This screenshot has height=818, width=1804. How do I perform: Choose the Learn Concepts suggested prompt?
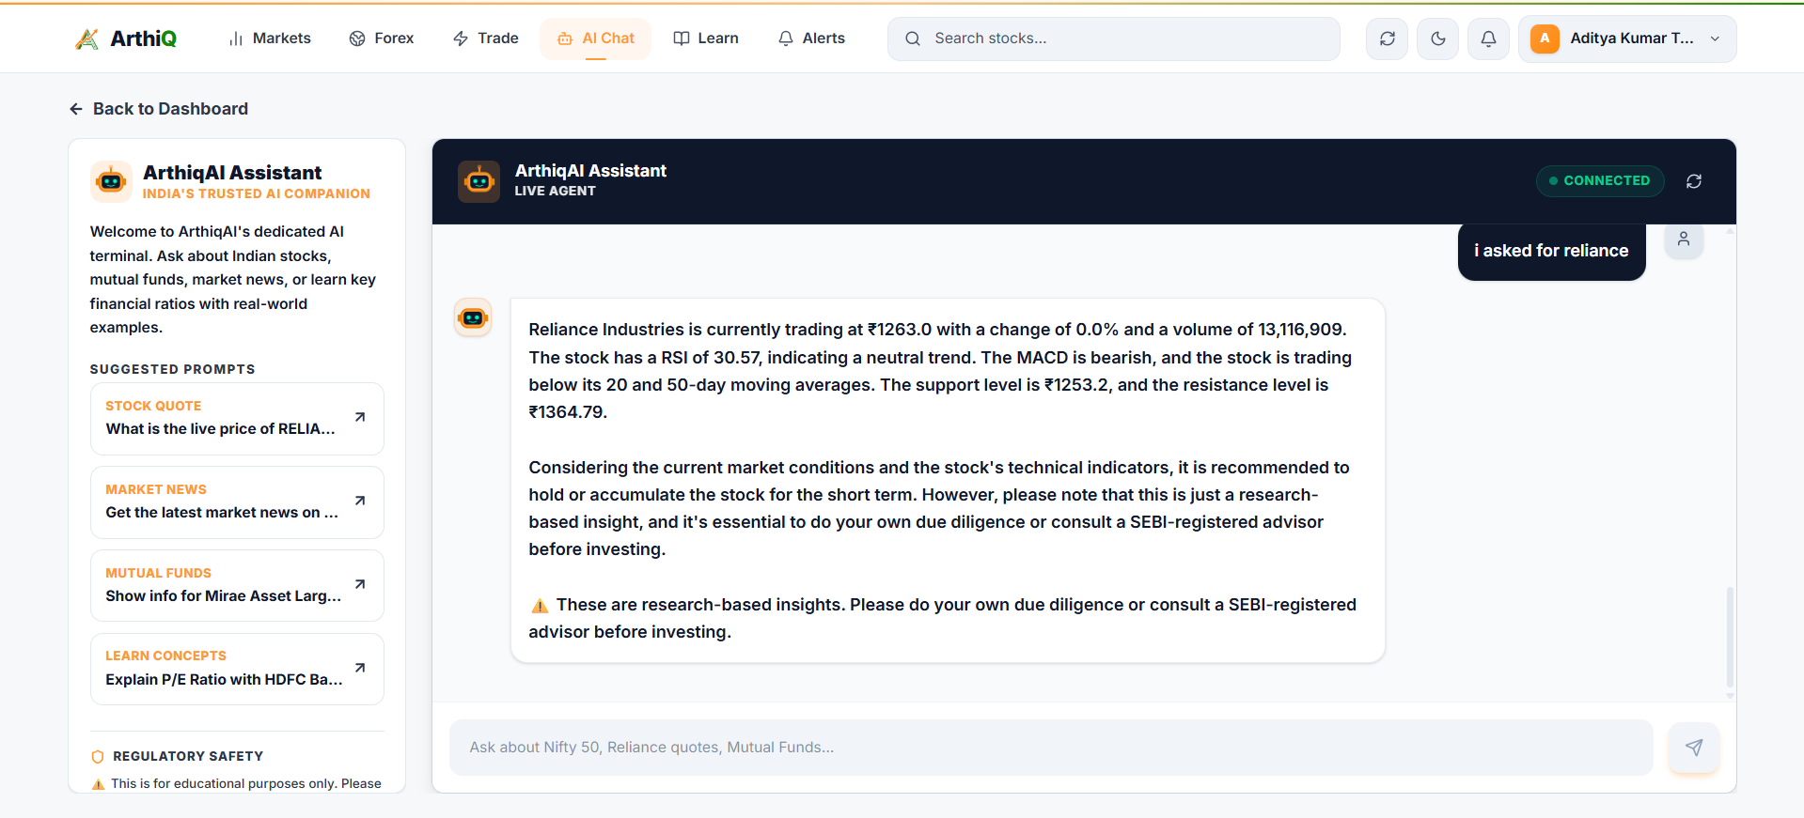237,669
